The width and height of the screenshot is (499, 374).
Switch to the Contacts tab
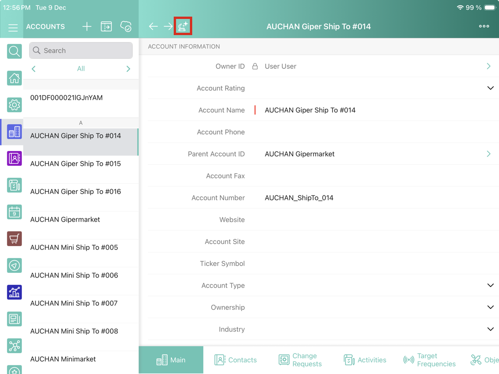tap(236, 360)
